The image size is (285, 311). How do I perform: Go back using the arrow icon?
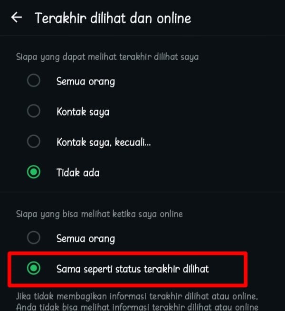(17, 18)
